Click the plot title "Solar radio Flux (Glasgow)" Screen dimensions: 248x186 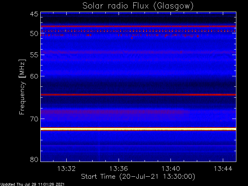[x=138, y=6]
